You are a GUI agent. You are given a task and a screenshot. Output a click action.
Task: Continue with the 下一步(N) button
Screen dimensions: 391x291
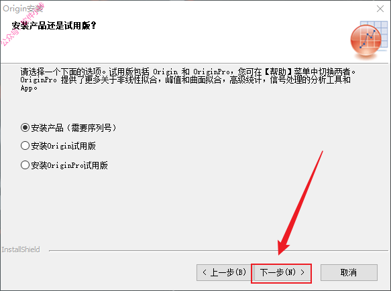(281, 272)
